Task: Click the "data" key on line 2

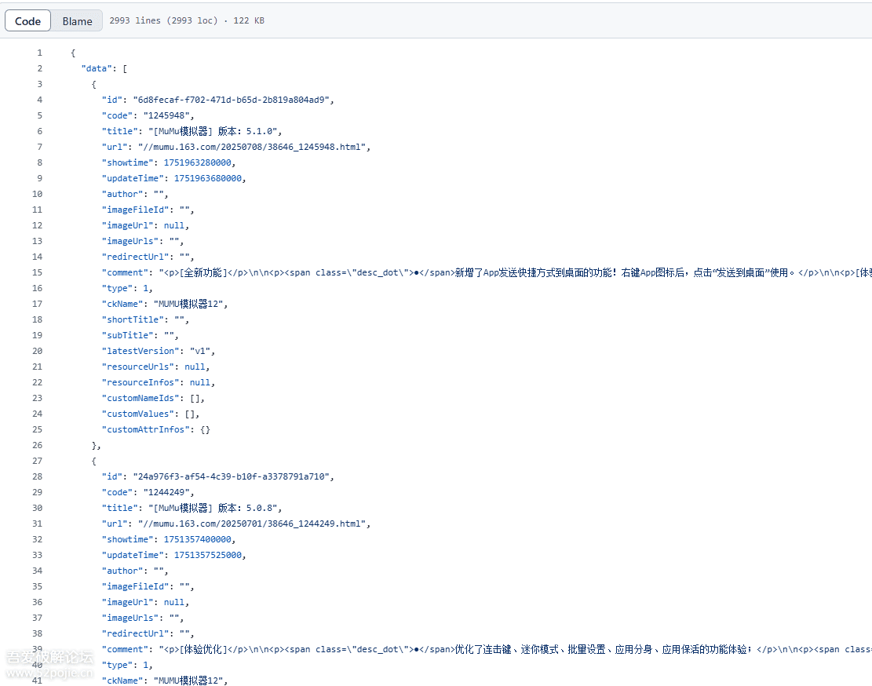Action: click(x=97, y=68)
